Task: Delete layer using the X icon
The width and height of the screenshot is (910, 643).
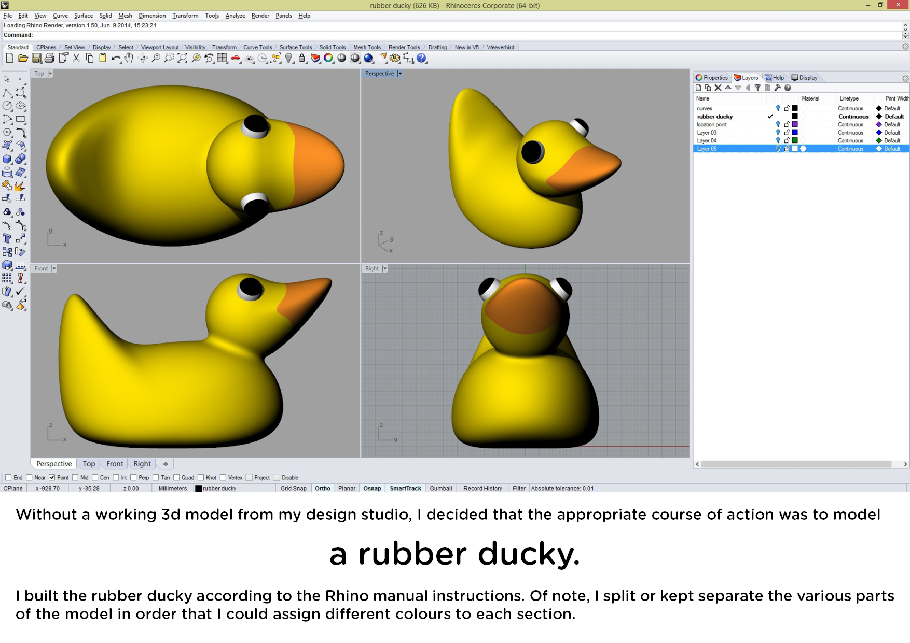Action: [718, 88]
